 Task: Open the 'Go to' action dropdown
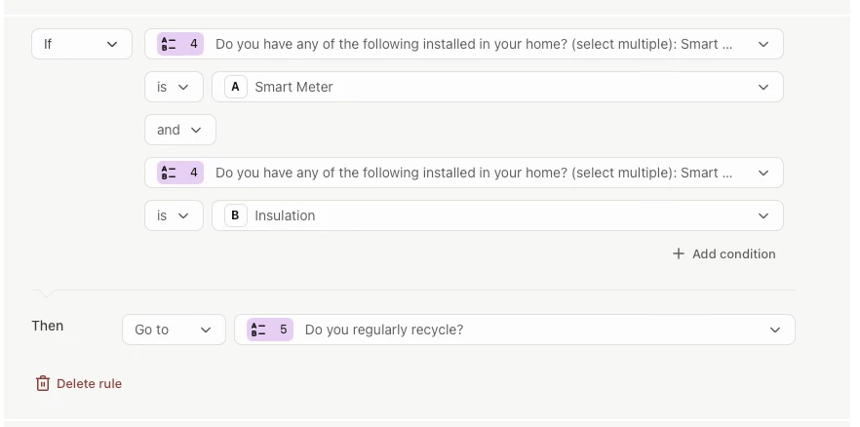click(x=174, y=330)
